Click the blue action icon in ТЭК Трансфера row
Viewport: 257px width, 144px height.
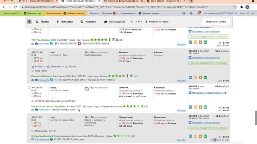pos(190,42)
